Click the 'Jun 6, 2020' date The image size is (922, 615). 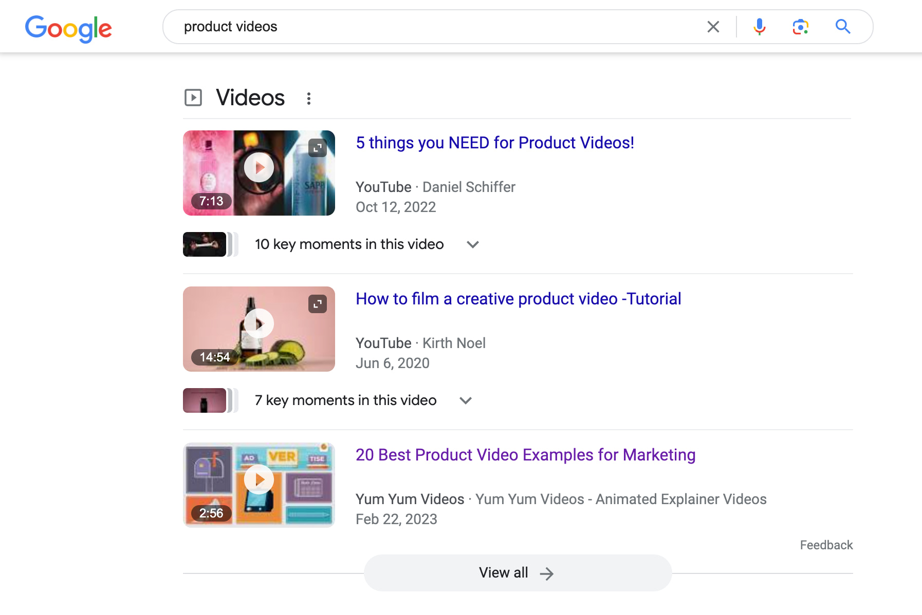tap(393, 363)
